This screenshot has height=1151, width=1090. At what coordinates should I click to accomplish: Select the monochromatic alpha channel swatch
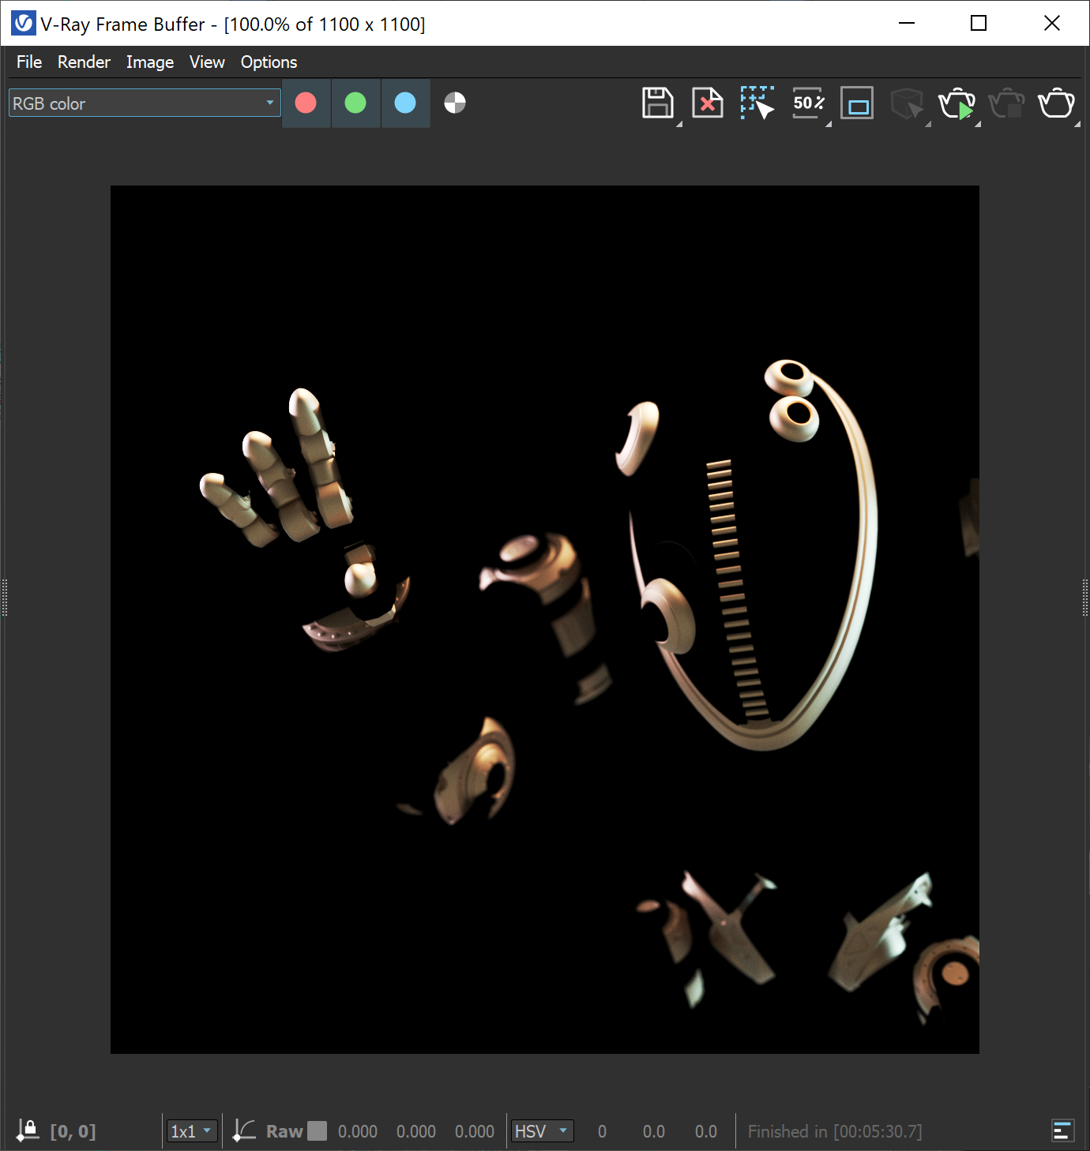454,103
